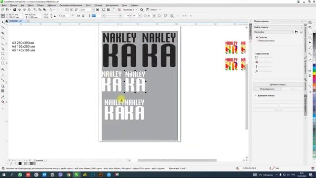The width and height of the screenshot is (316, 178).
Task: Open the Windows Start button
Action: (x=4, y=175)
